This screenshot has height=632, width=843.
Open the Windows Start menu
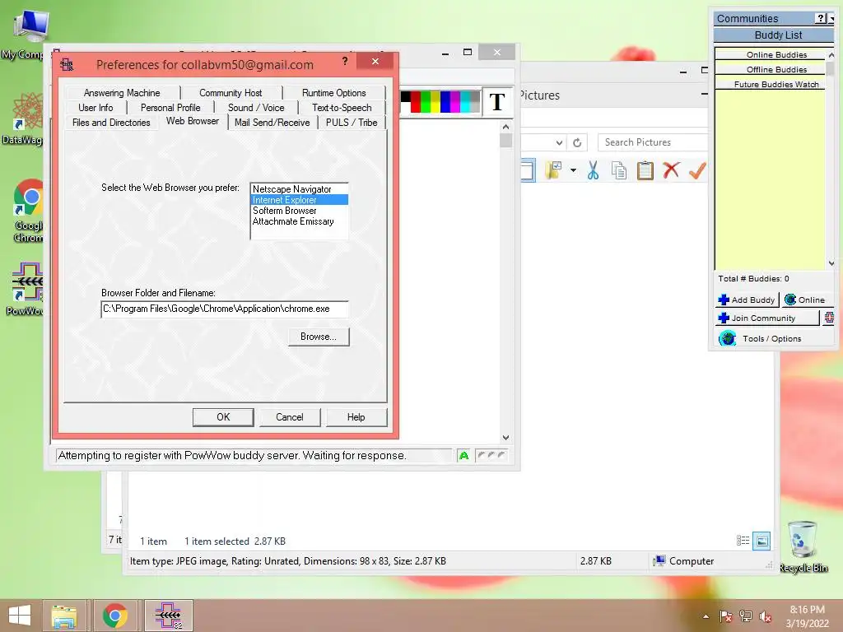click(20, 616)
